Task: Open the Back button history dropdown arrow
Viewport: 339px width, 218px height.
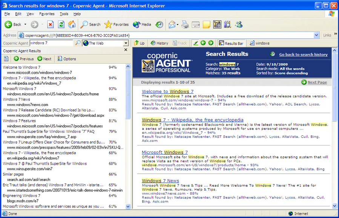Action: 25,24
